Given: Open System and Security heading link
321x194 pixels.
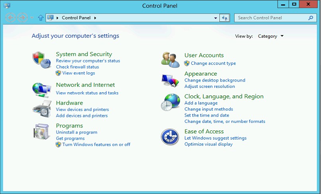Looking at the screenshot, I should tap(84, 54).
